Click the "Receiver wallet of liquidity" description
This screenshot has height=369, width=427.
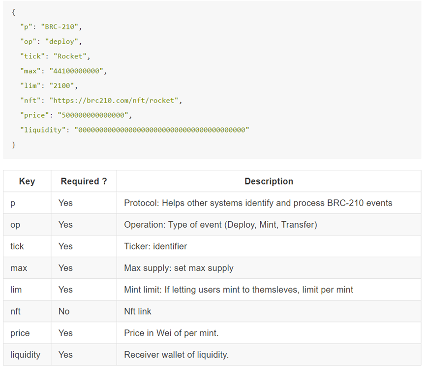(176, 354)
